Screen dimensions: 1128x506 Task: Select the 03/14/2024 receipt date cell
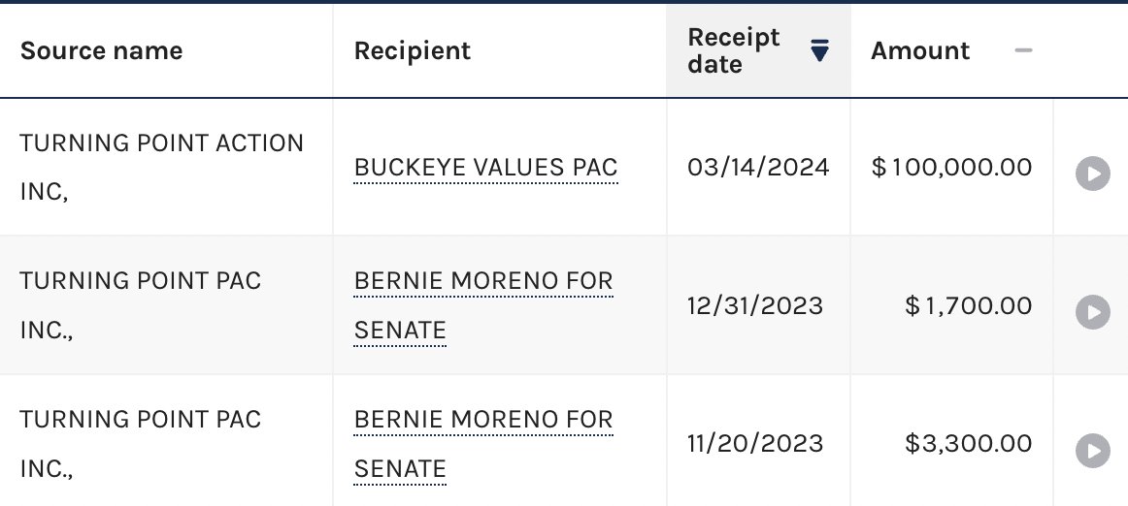click(x=758, y=167)
